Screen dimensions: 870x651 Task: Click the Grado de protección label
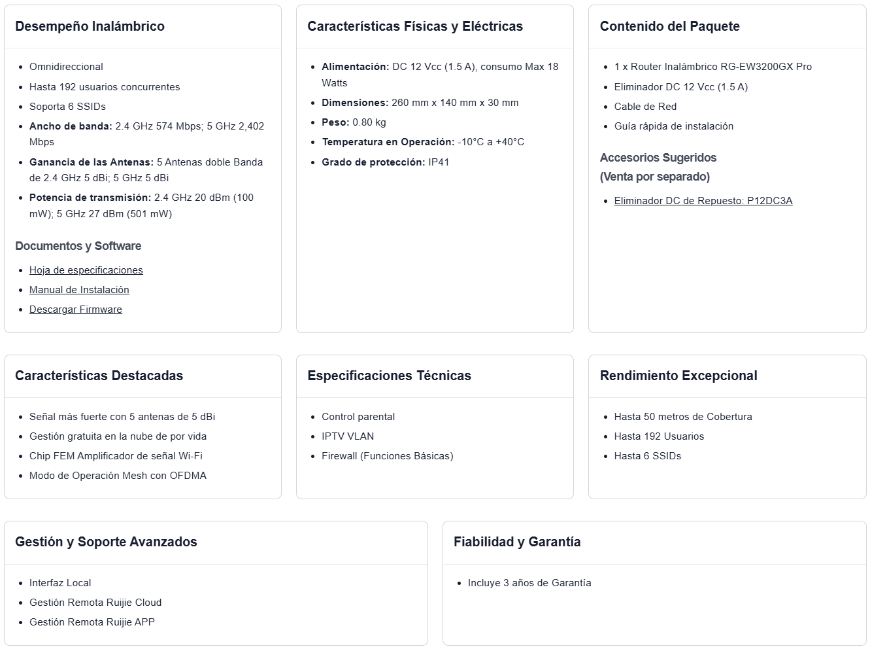373,162
